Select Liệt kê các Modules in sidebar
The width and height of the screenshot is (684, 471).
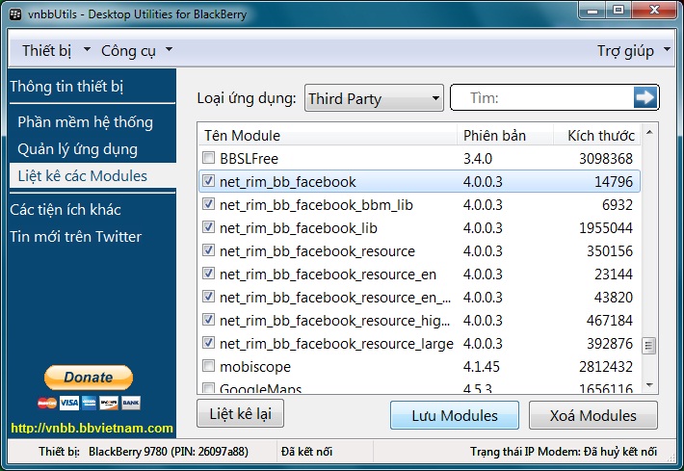click(92, 175)
